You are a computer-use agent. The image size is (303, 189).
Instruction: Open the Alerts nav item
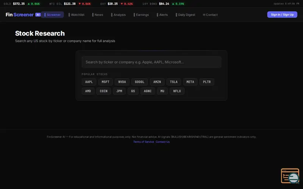(162, 15)
